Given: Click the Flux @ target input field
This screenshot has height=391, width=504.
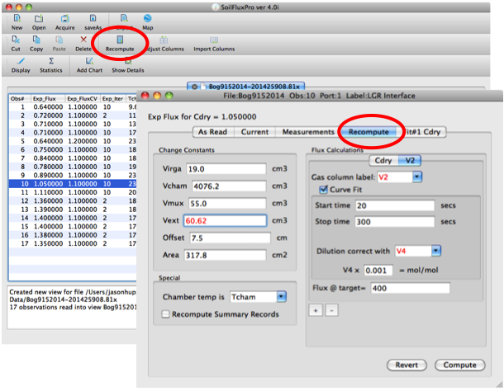Looking at the screenshot, I should 410,288.
